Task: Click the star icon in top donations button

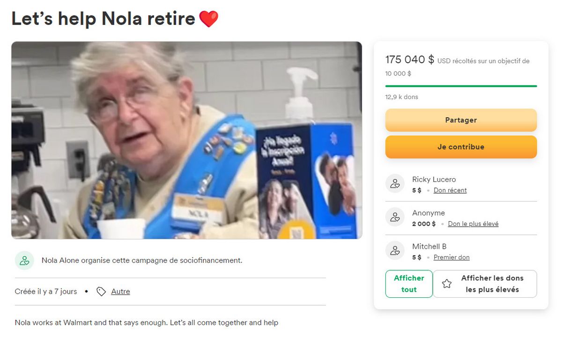Action: (x=447, y=284)
